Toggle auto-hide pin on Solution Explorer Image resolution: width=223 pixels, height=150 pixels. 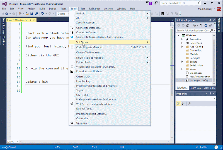pos(210,20)
